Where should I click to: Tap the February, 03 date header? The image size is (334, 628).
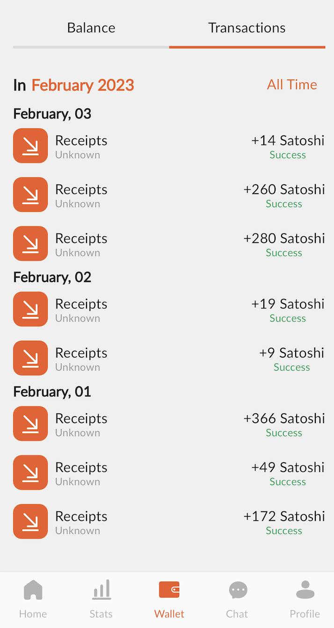tap(52, 114)
